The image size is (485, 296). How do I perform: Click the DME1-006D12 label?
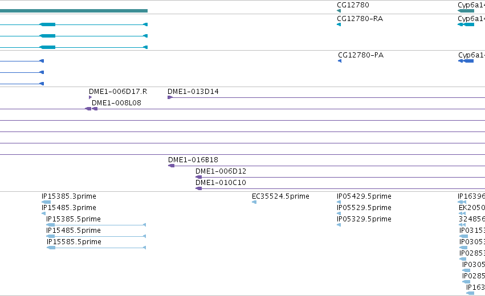coord(221,171)
